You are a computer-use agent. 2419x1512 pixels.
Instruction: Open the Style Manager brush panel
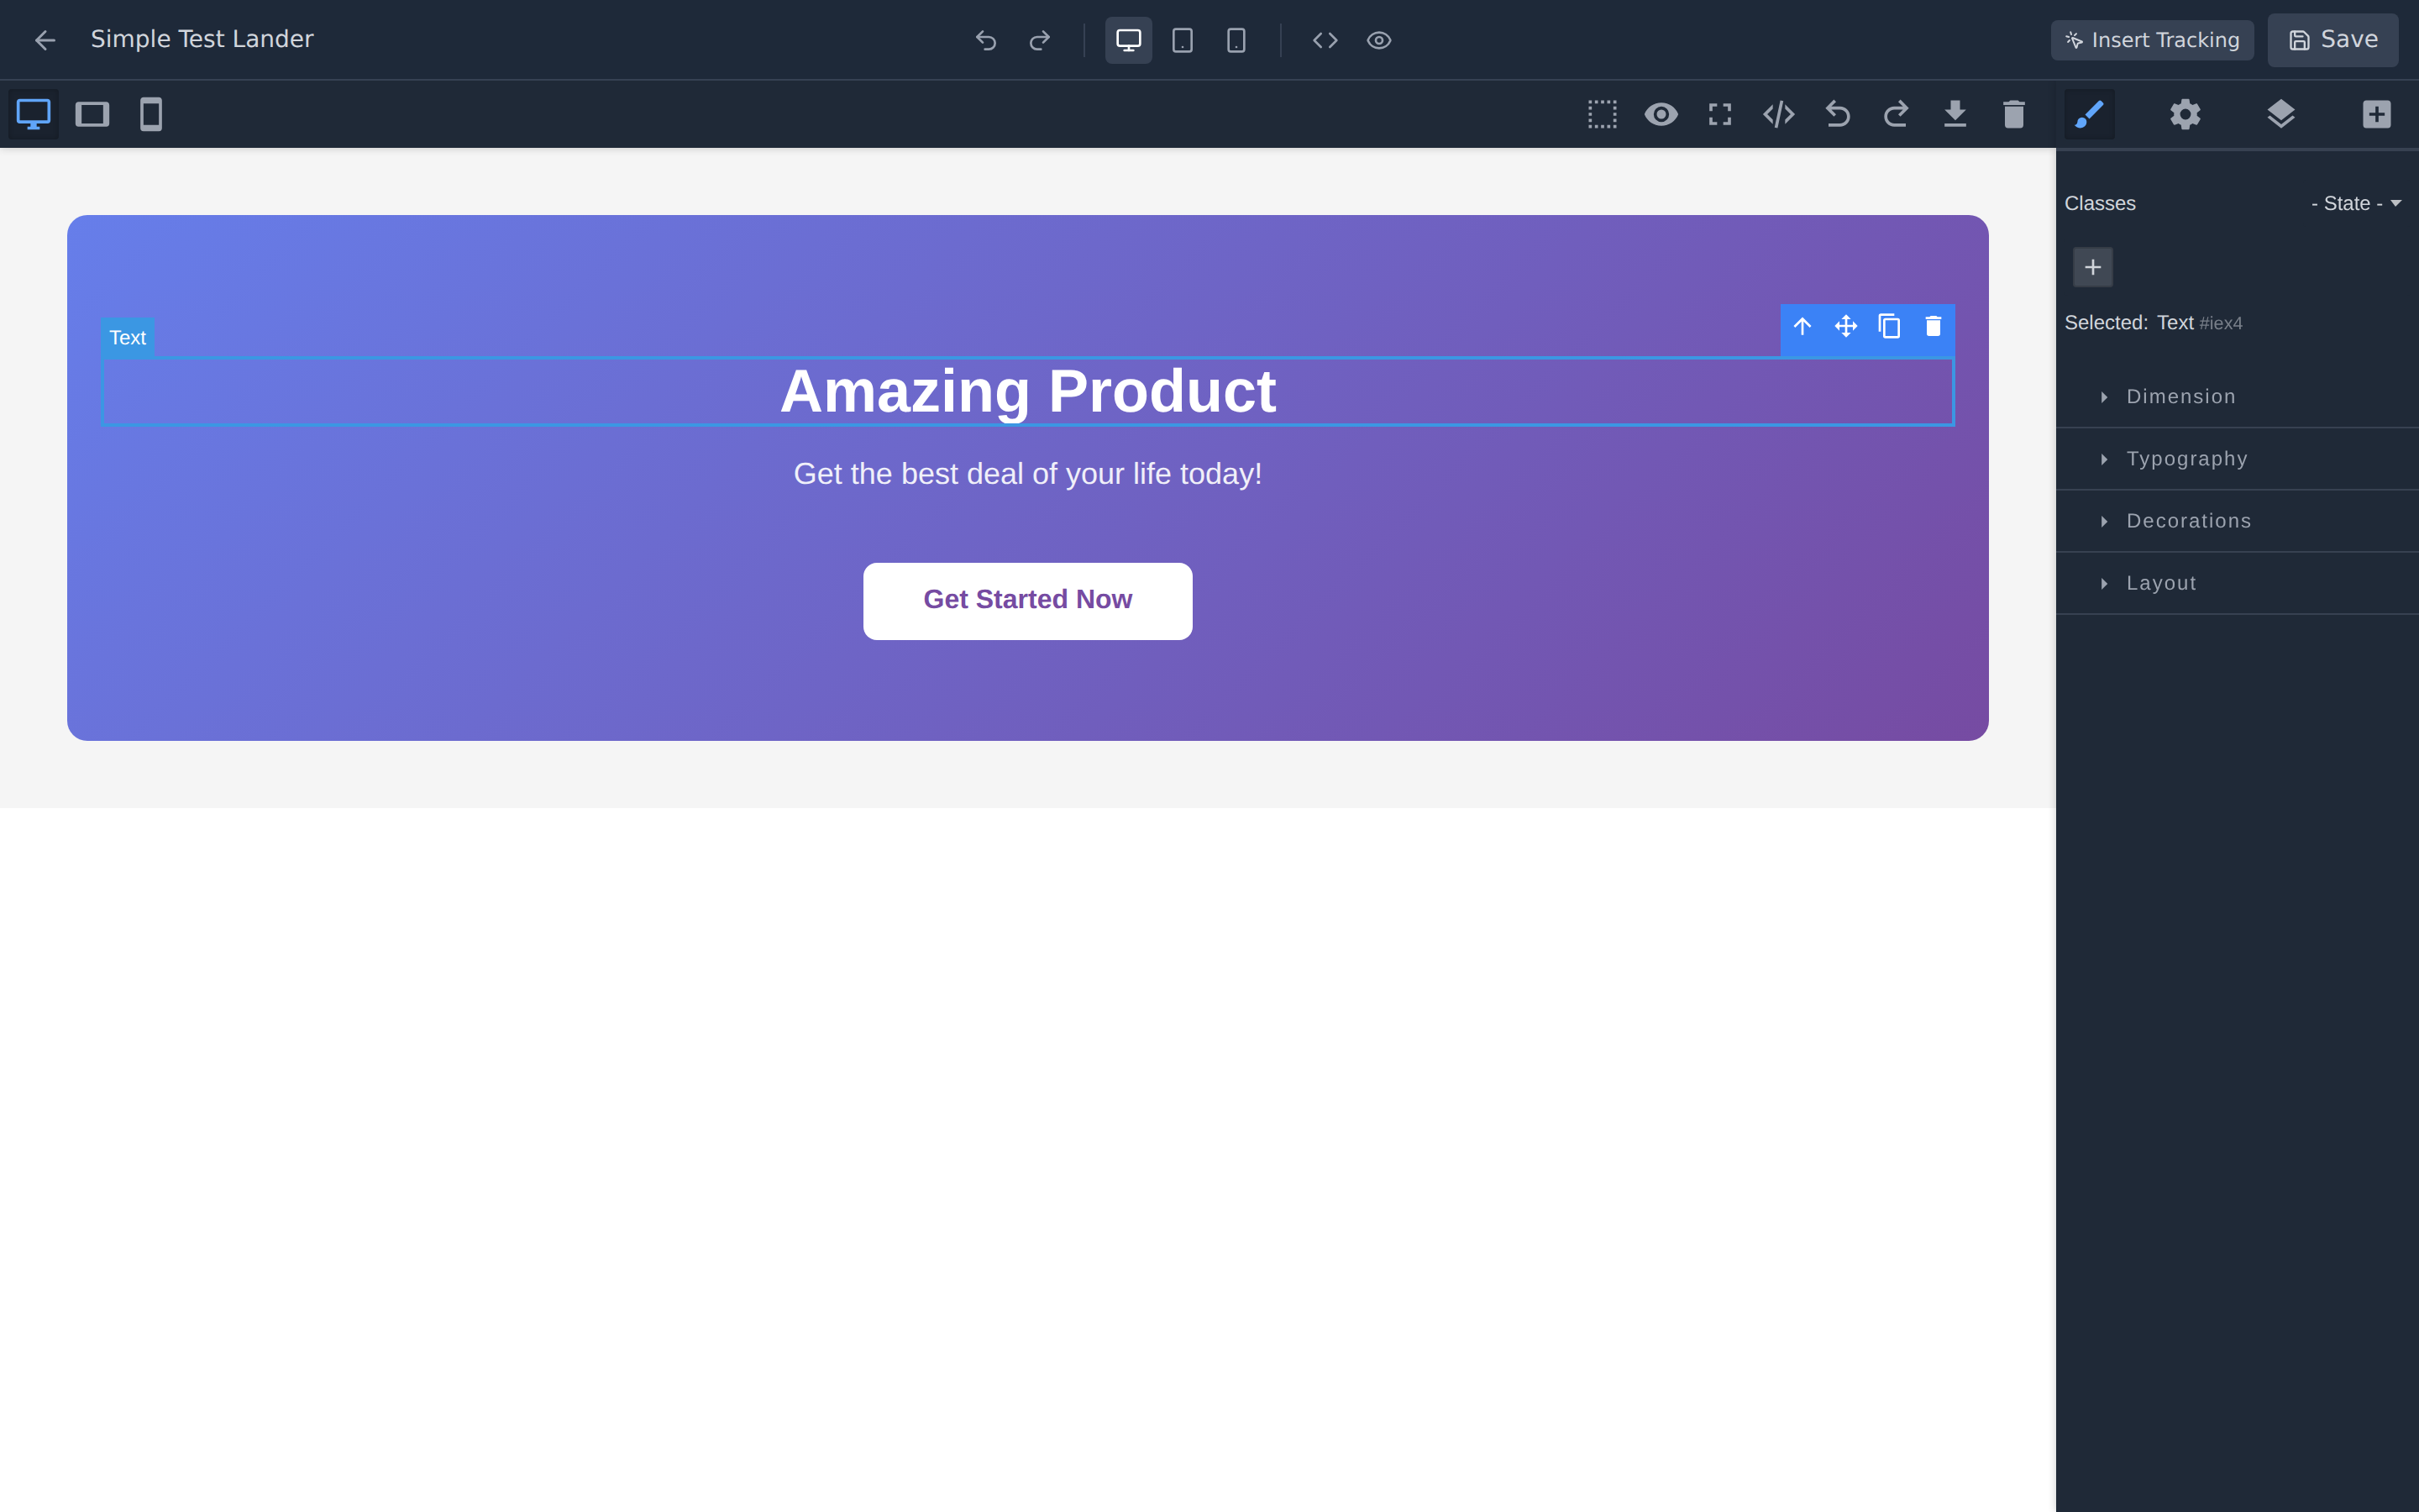pos(2090,114)
